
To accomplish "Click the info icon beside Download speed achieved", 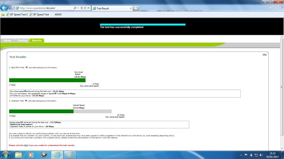I will [x=25, y=91].
